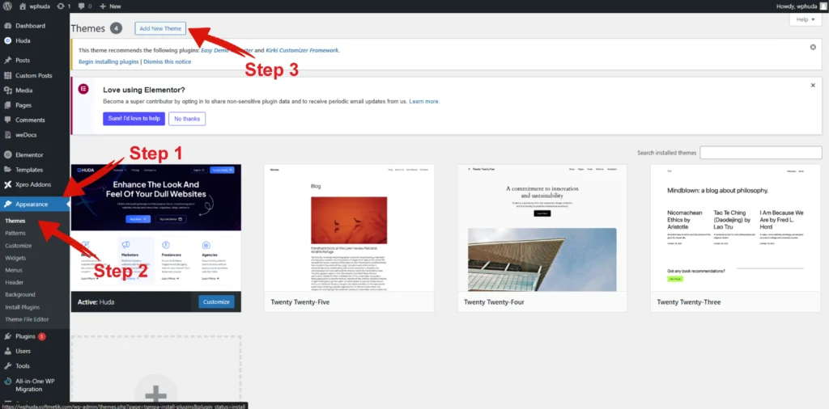Click the Users person icon

click(x=8, y=351)
